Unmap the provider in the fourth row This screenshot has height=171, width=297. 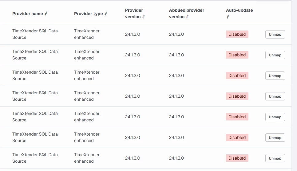275,96
